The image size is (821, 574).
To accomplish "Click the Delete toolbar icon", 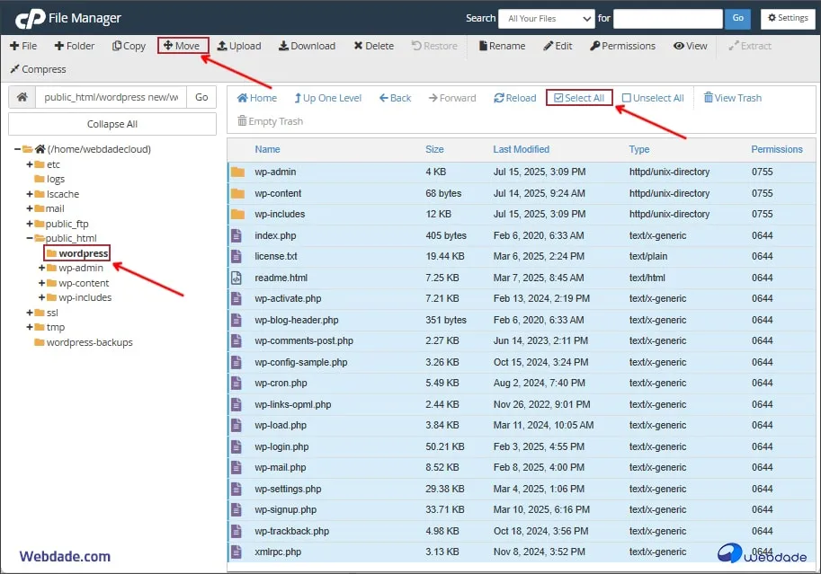I will point(359,46).
